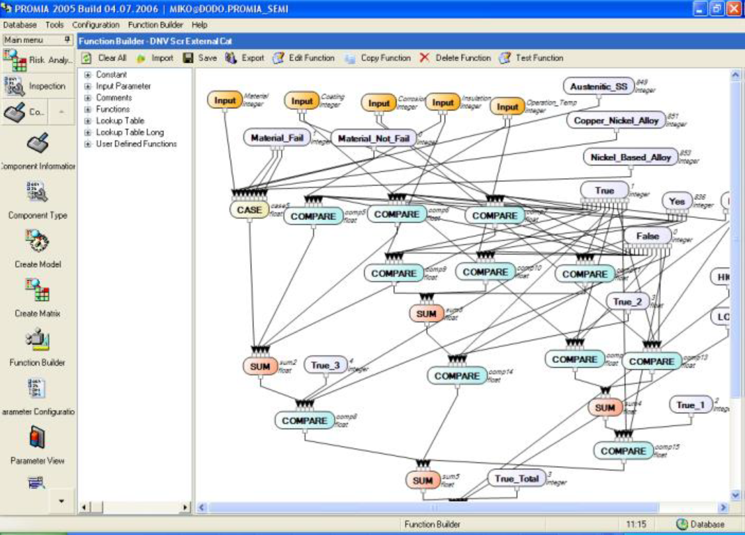Click canvas scroll down arrow

tap(736, 495)
